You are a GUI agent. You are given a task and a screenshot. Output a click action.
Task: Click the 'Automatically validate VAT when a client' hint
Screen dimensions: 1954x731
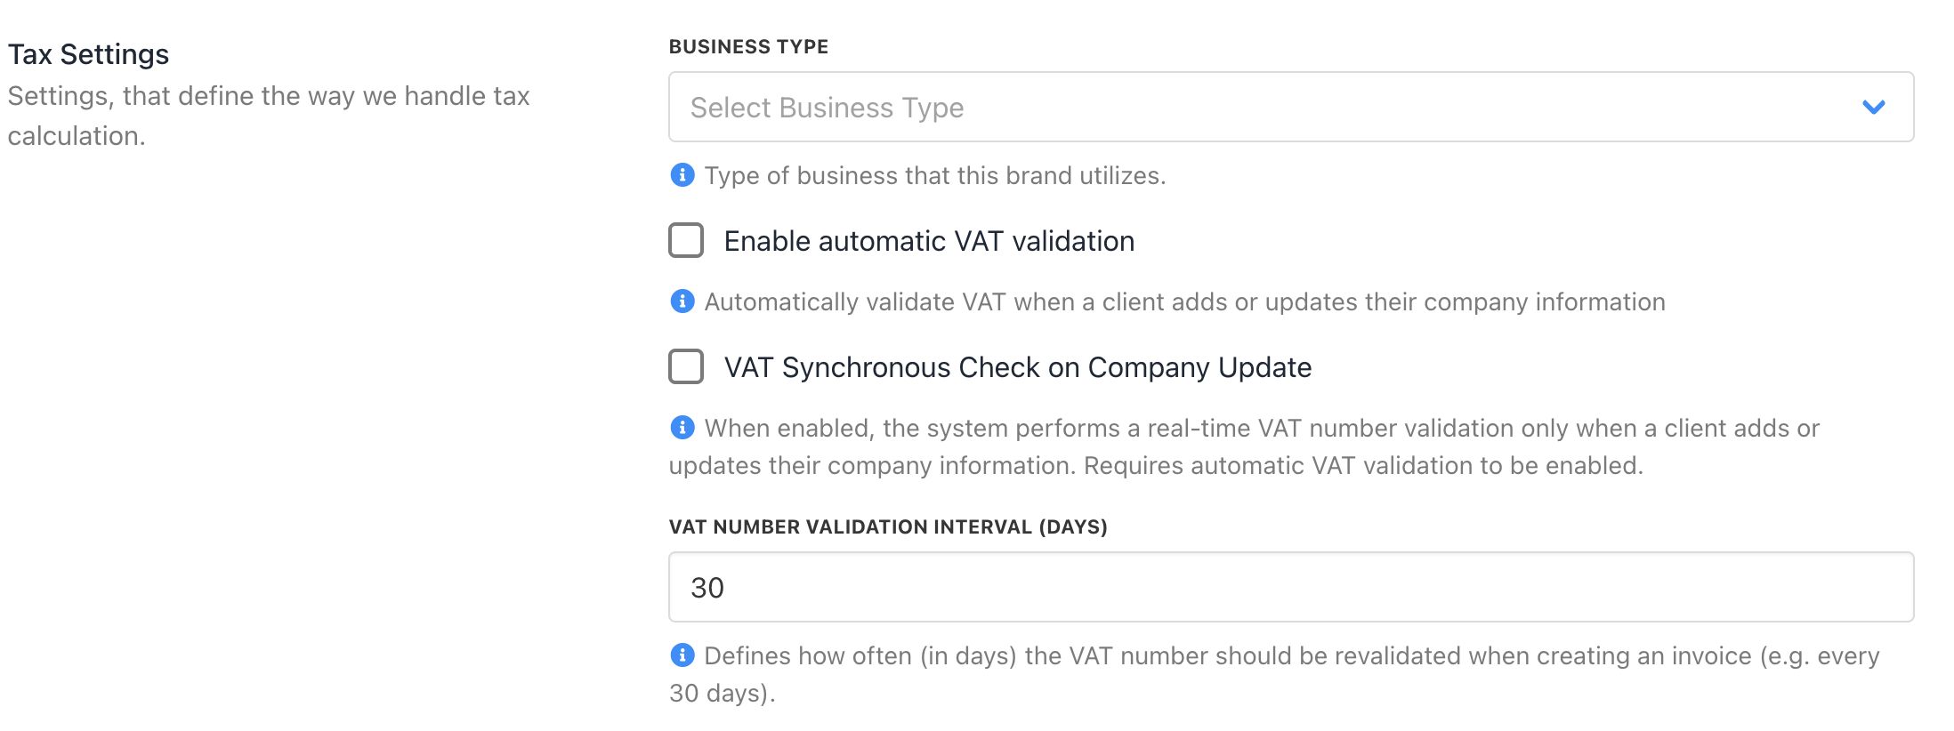pos(1183,302)
